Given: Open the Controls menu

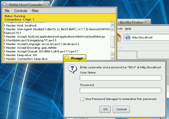Looking at the screenshot, I should click(x=21, y=11).
